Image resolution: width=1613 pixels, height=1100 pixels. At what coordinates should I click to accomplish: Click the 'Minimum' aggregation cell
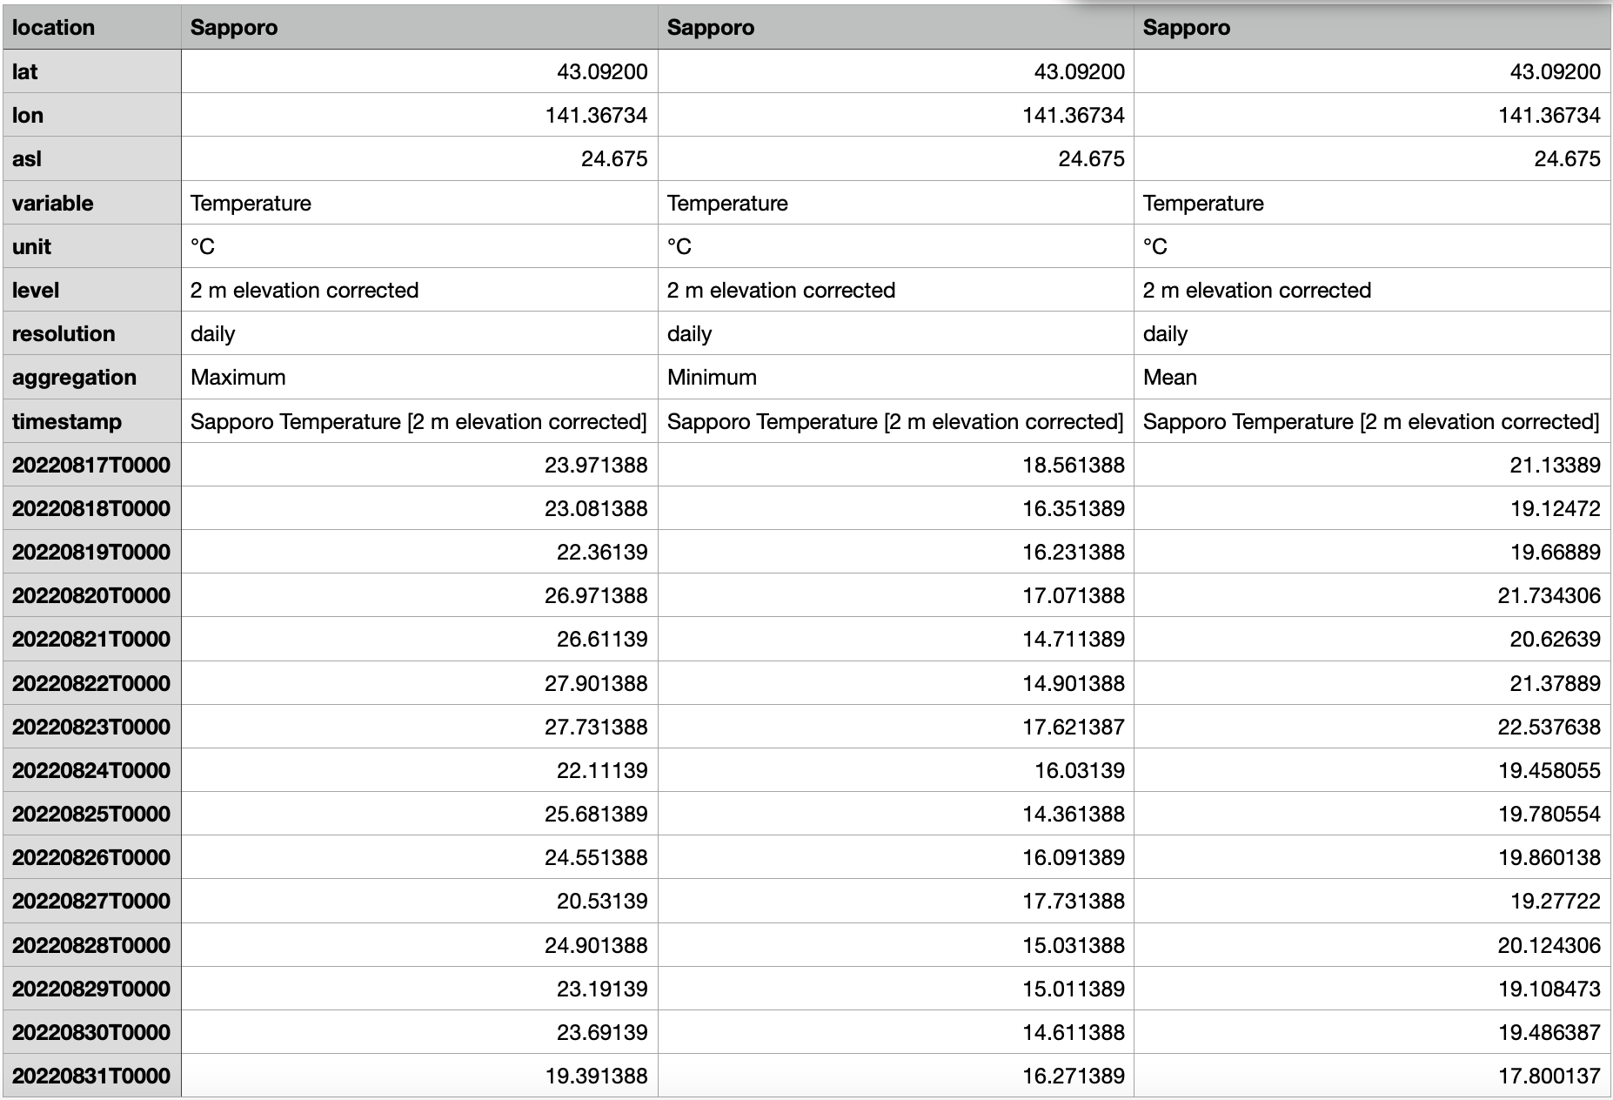(x=896, y=377)
